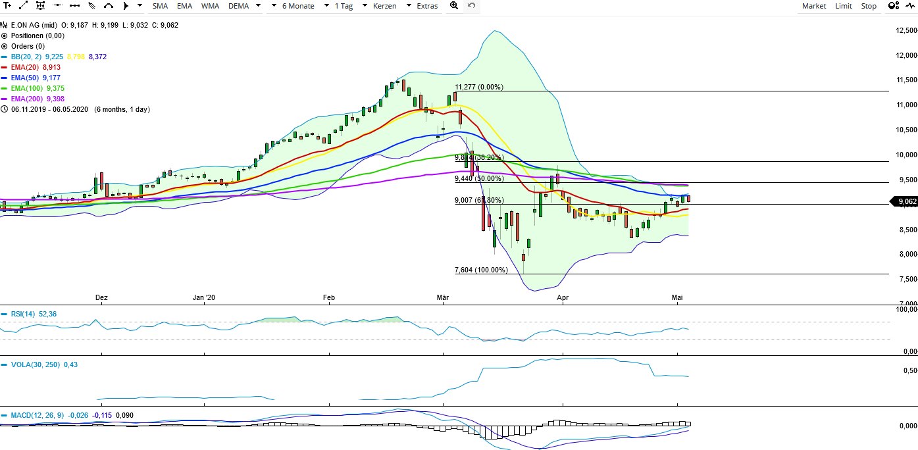Click the magnifier zoom icon

[x=453, y=6]
